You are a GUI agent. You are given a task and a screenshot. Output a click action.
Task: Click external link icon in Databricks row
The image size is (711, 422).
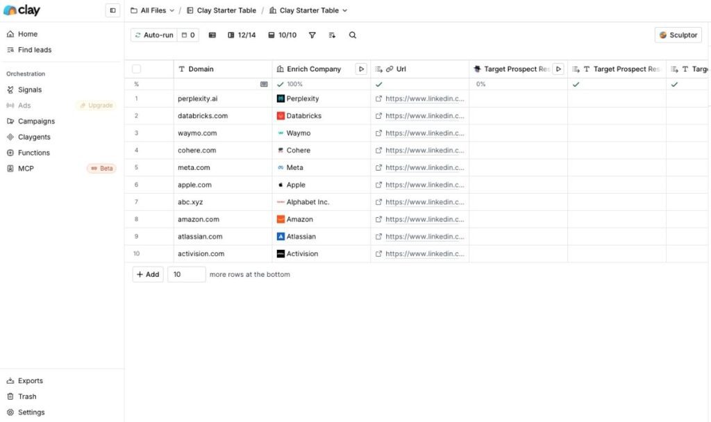click(378, 116)
